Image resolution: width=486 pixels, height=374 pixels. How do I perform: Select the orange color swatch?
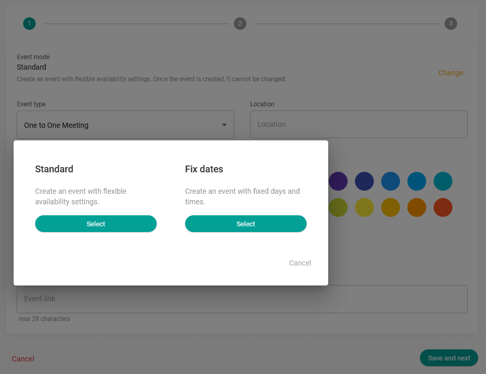417,207
